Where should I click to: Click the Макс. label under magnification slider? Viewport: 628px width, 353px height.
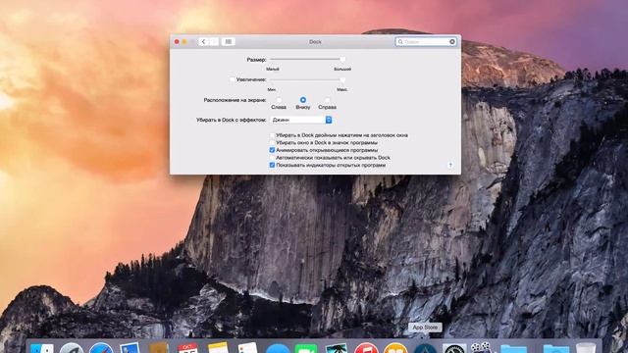pyautogui.click(x=342, y=89)
